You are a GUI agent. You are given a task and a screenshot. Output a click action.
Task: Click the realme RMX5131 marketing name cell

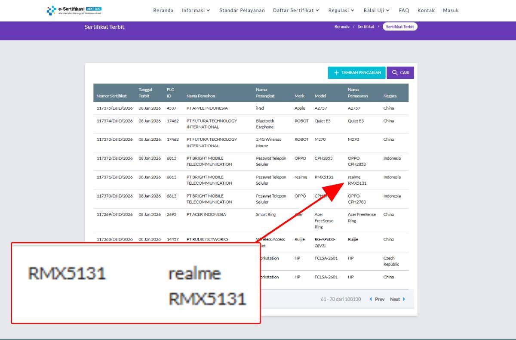(357, 180)
